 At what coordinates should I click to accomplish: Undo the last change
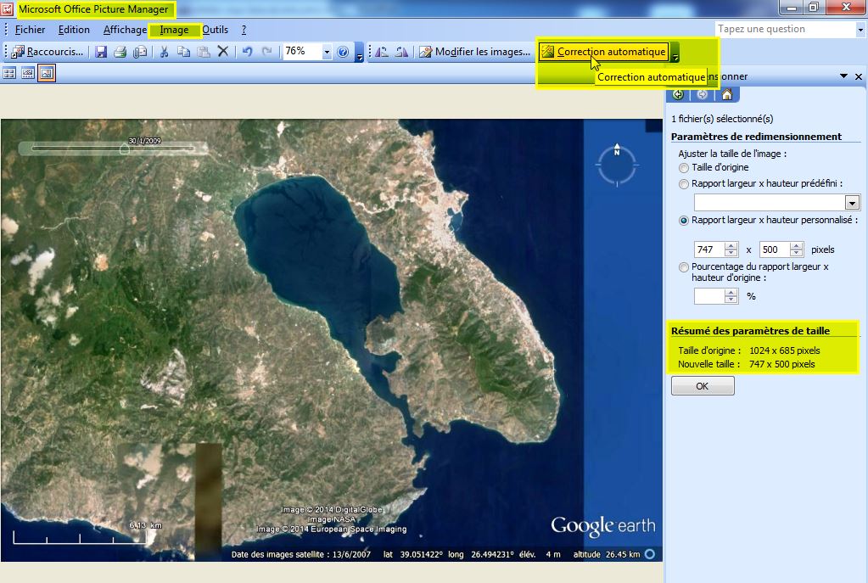point(248,52)
